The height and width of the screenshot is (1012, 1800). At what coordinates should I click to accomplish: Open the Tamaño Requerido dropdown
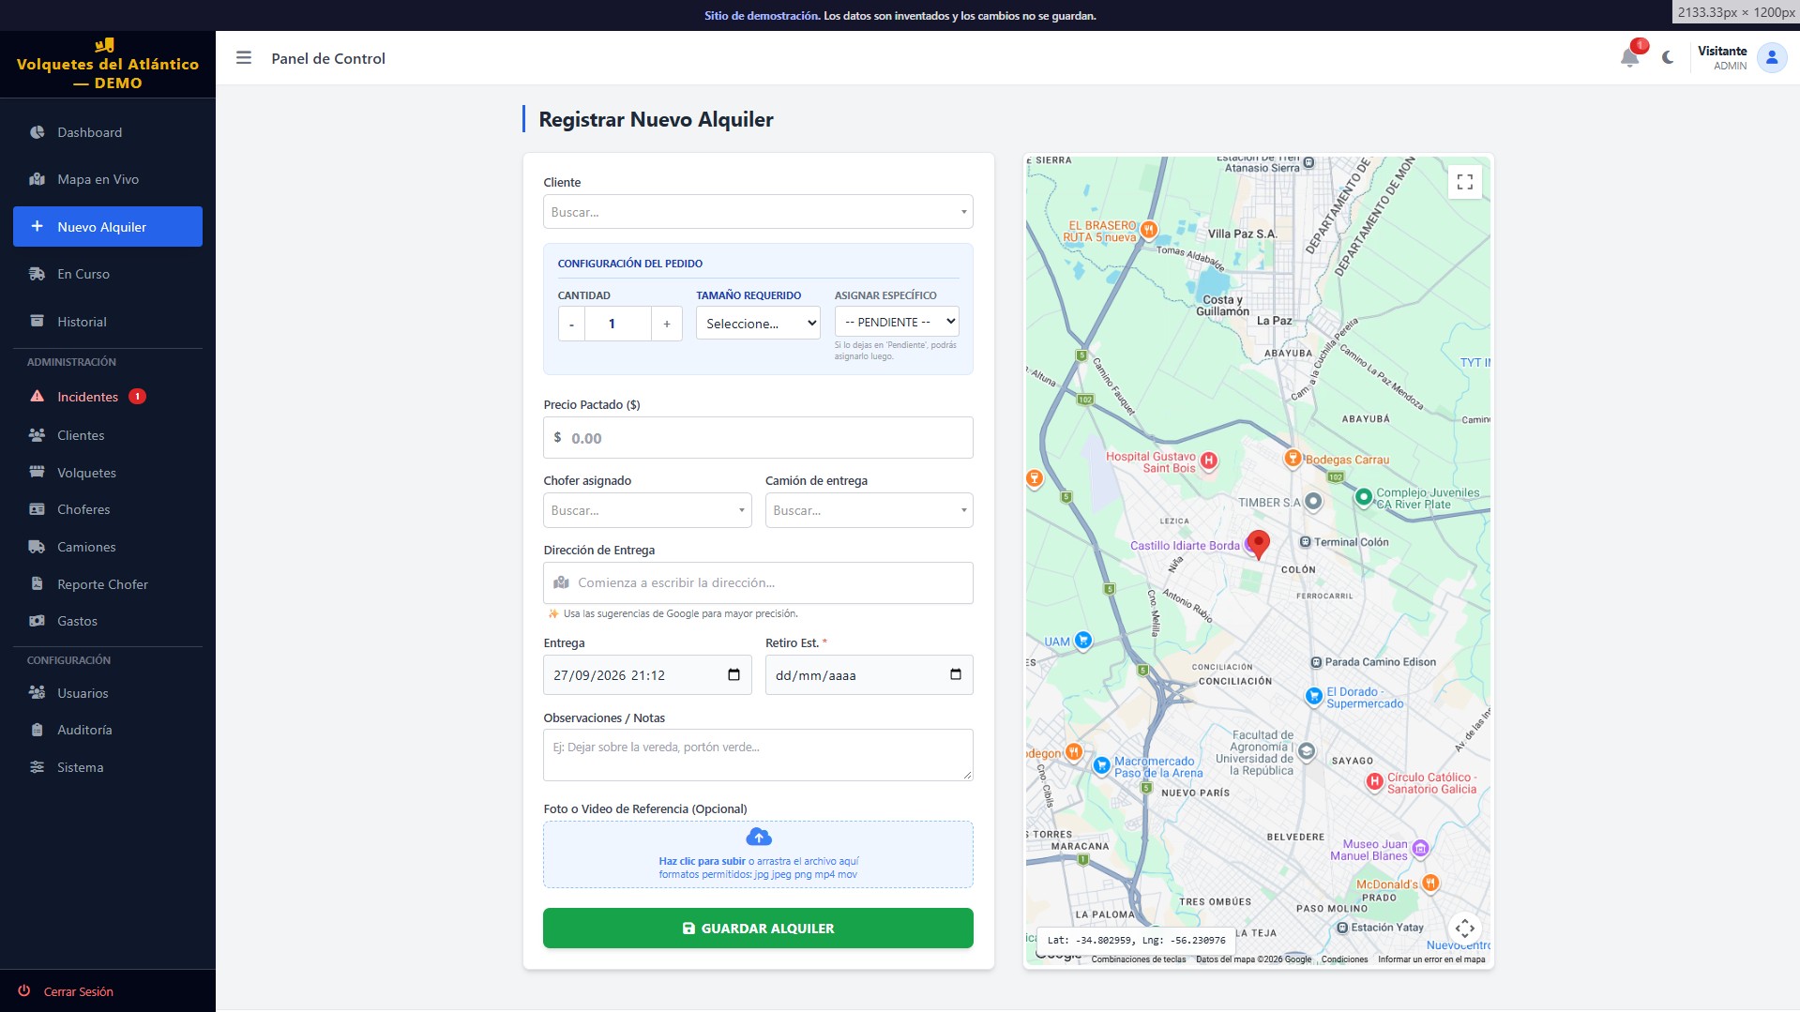758,323
